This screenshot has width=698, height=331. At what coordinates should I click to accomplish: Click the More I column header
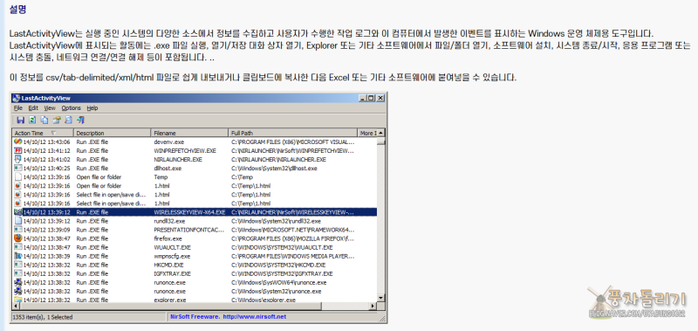pyautogui.click(x=367, y=133)
